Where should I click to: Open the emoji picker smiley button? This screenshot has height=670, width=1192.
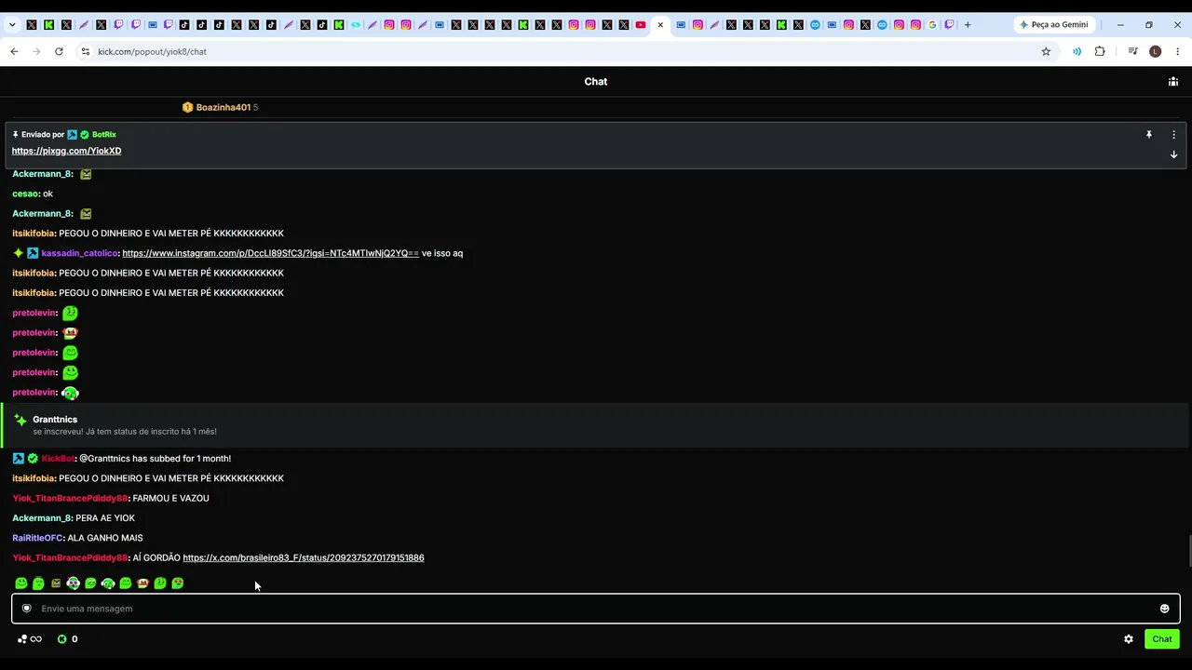pos(1164,609)
